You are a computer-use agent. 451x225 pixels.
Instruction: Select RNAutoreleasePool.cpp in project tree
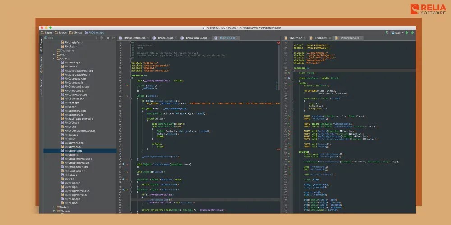pos(77,71)
